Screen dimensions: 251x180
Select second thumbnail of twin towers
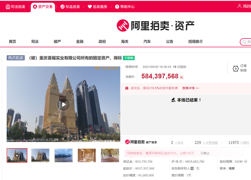coord(40,155)
